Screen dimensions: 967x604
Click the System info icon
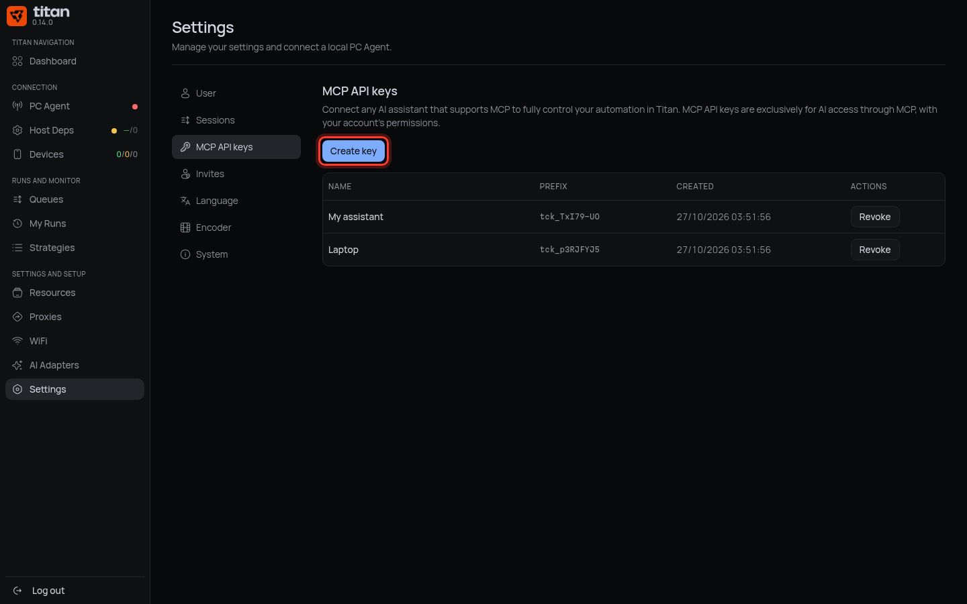tap(185, 254)
